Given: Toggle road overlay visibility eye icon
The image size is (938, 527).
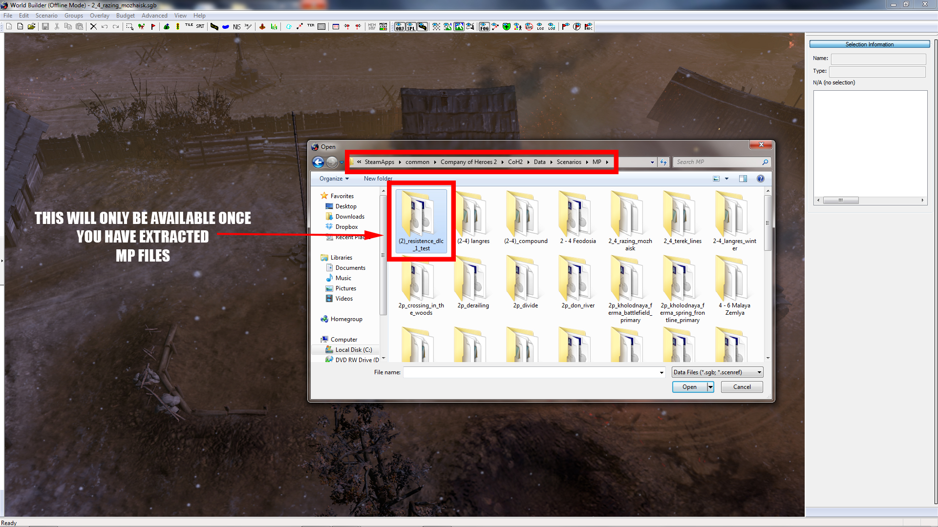Looking at the screenshot, I should [x=423, y=26].
